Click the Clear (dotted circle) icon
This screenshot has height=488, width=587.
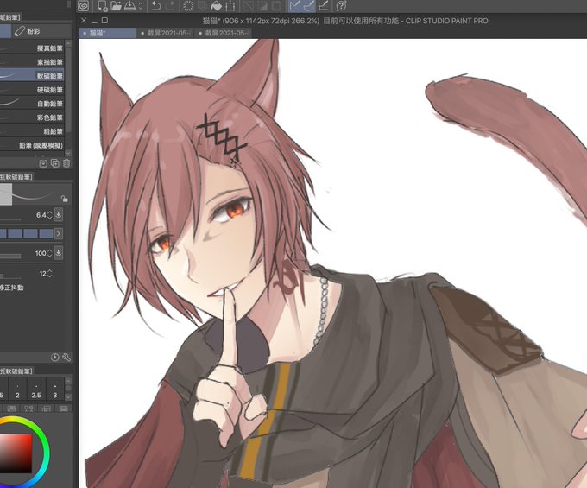pyautogui.click(x=188, y=6)
